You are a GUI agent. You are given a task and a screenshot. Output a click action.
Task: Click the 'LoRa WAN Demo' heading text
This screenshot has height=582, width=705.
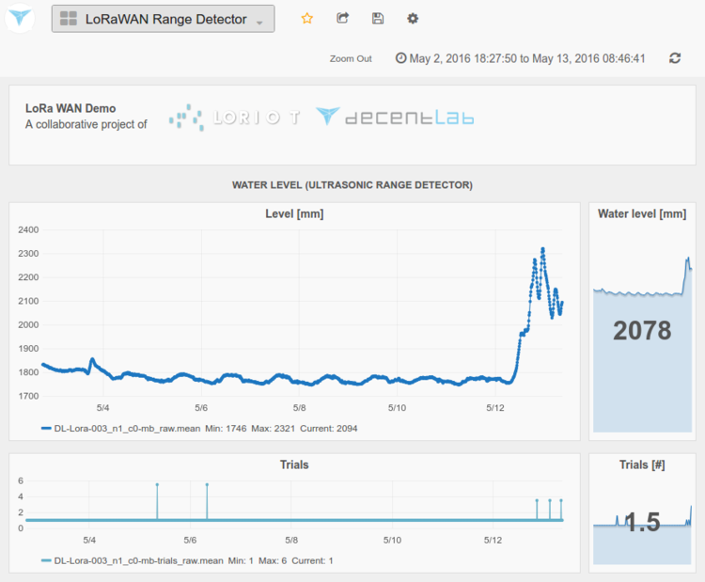click(x=70, y=108)
